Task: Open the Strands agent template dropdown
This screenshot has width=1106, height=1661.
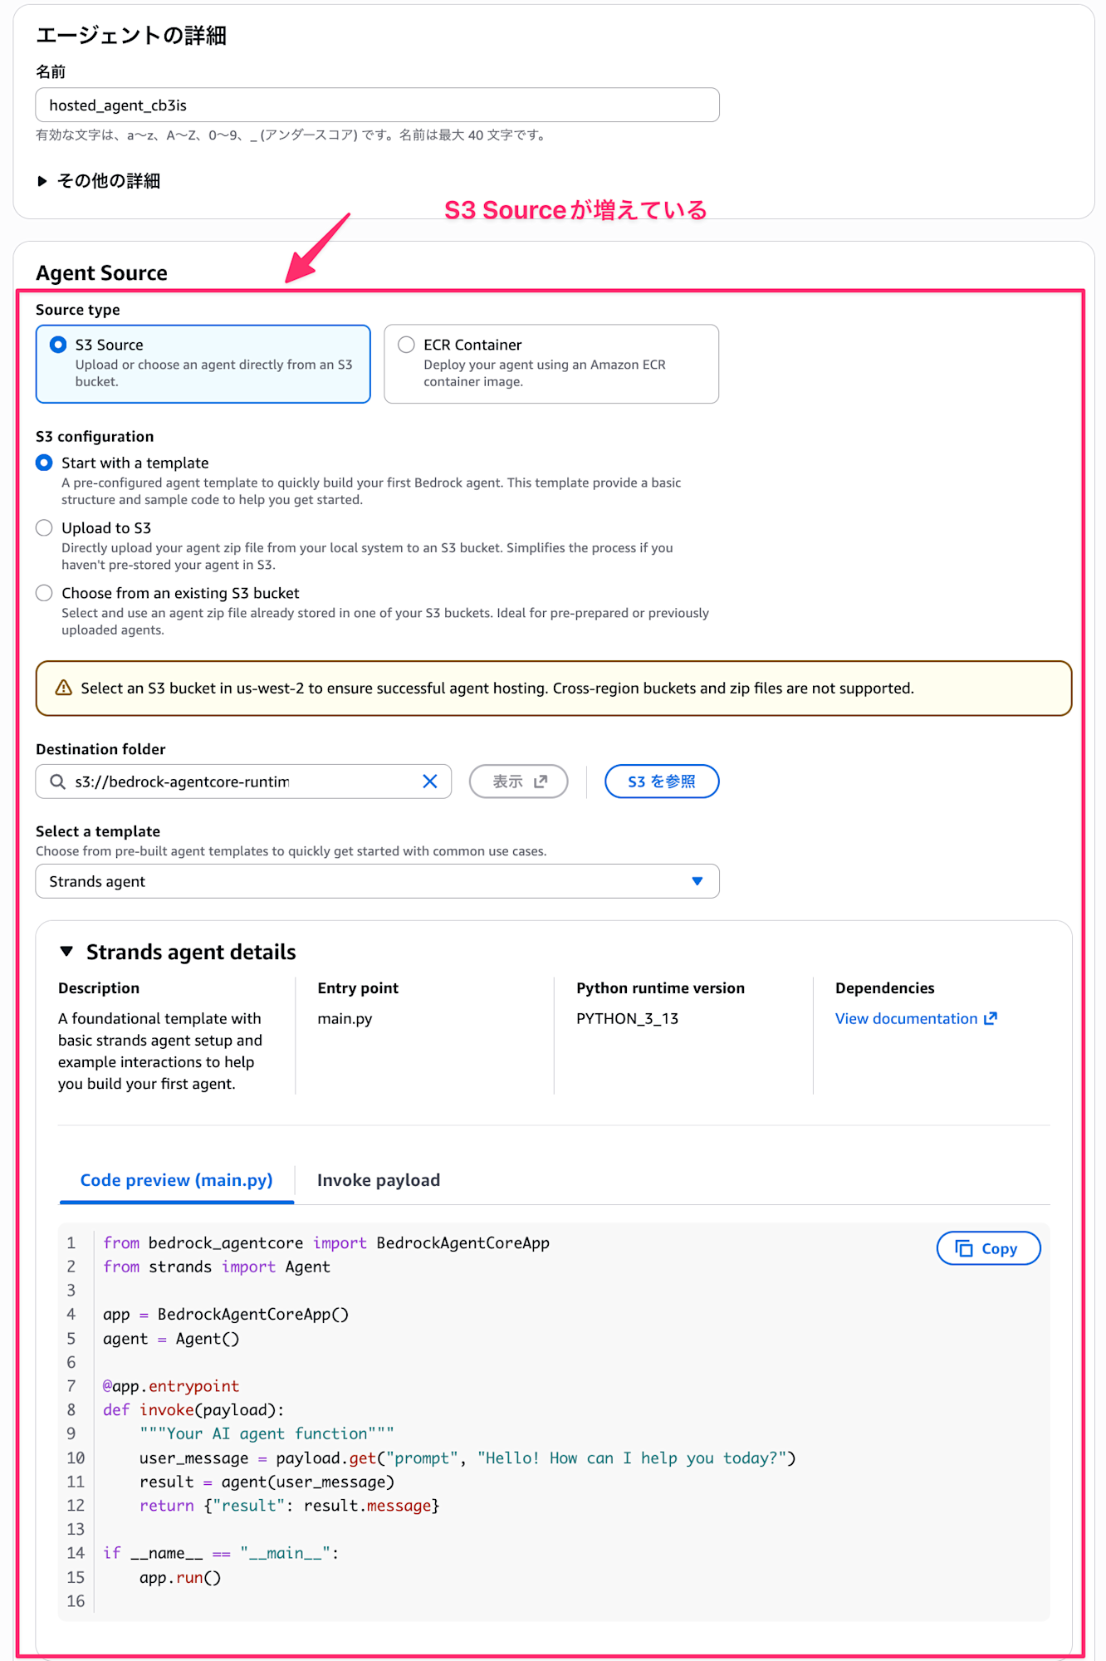Action: coord(377,881)
